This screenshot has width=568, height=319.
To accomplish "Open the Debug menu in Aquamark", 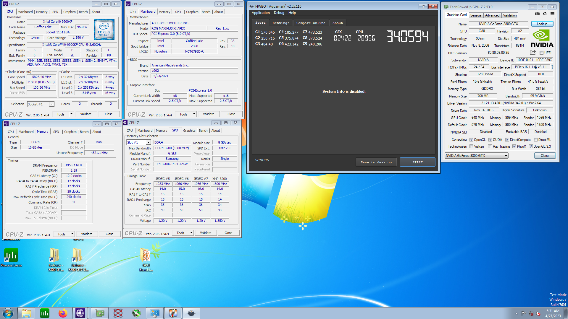I will coord(279,13).
